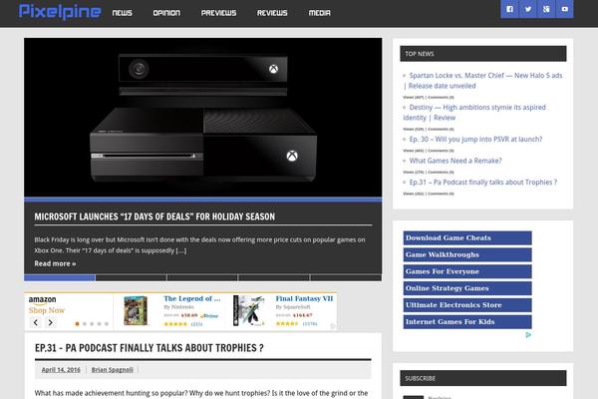Select third Amazon carousel pagination dot

pos(92,324)
